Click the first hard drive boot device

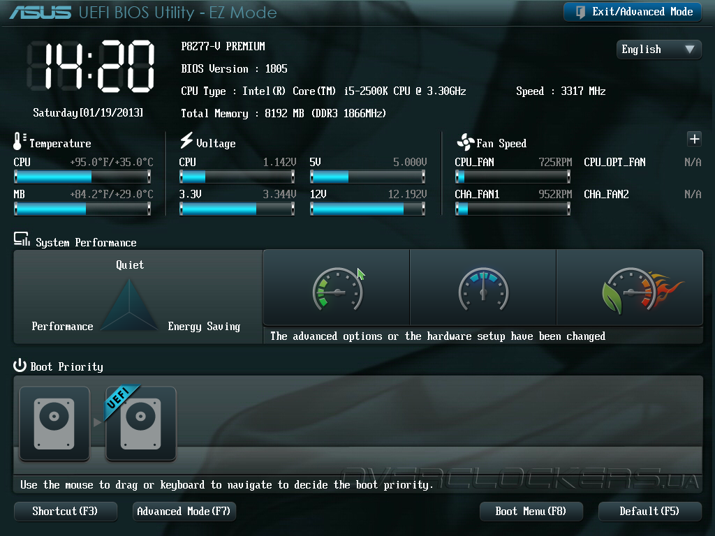point(54,424)
